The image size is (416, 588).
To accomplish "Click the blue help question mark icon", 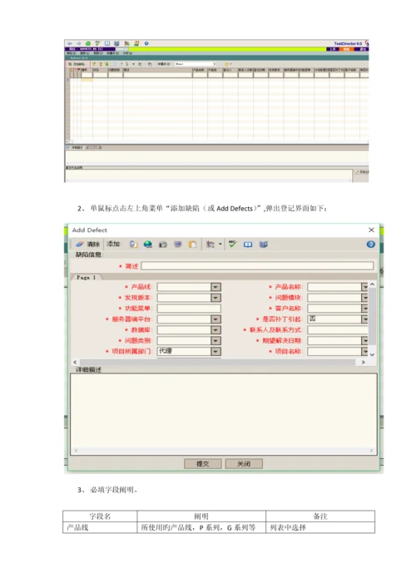I will [370, 245].
